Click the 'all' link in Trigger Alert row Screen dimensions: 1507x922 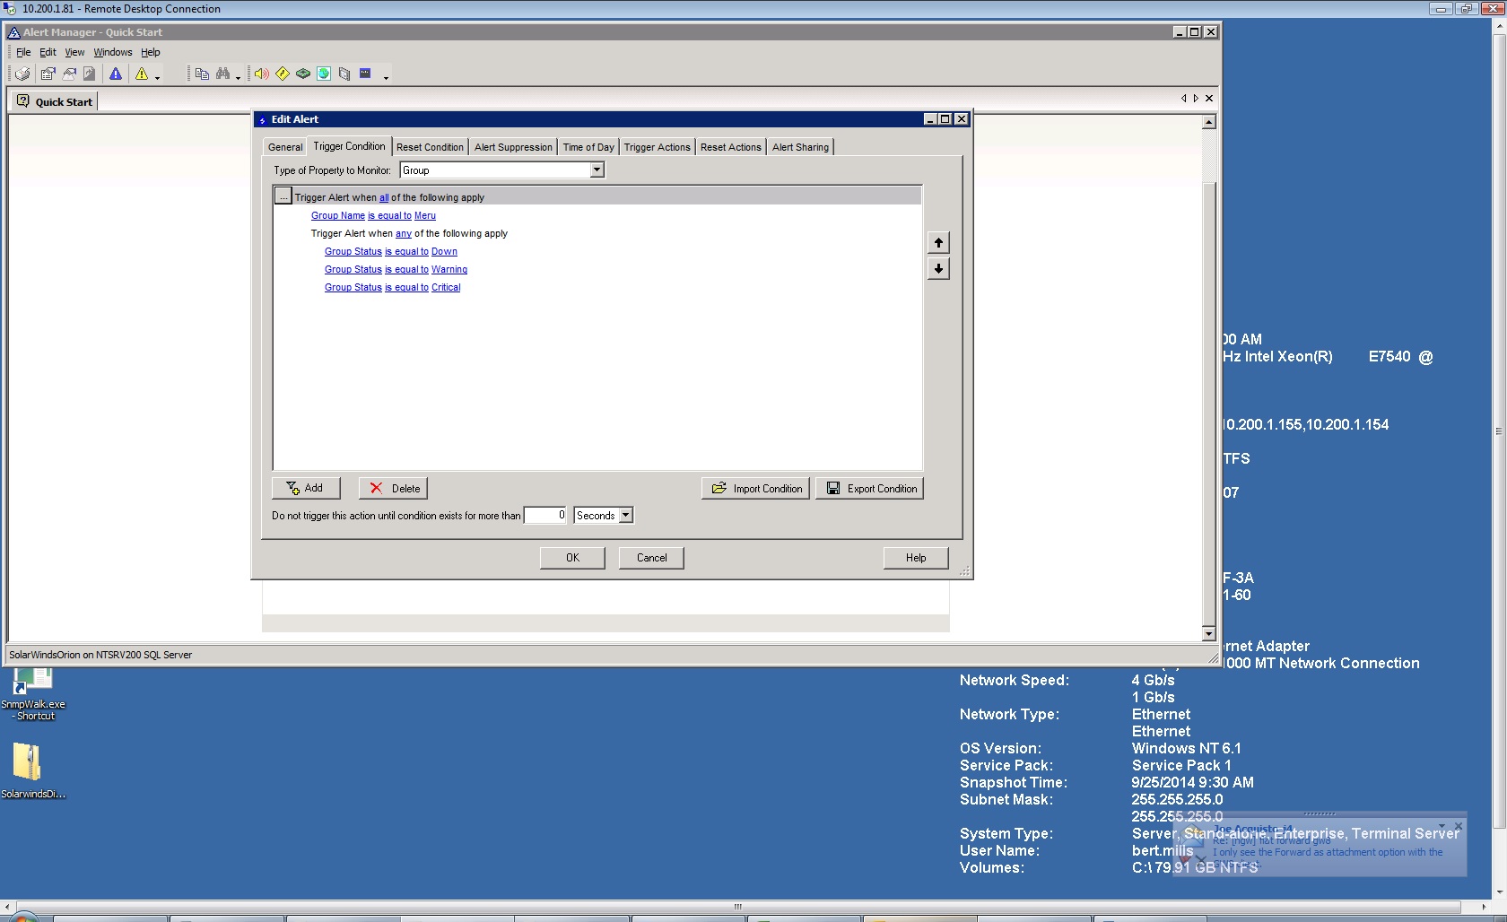pyautogui.click(x=384, y=197)
